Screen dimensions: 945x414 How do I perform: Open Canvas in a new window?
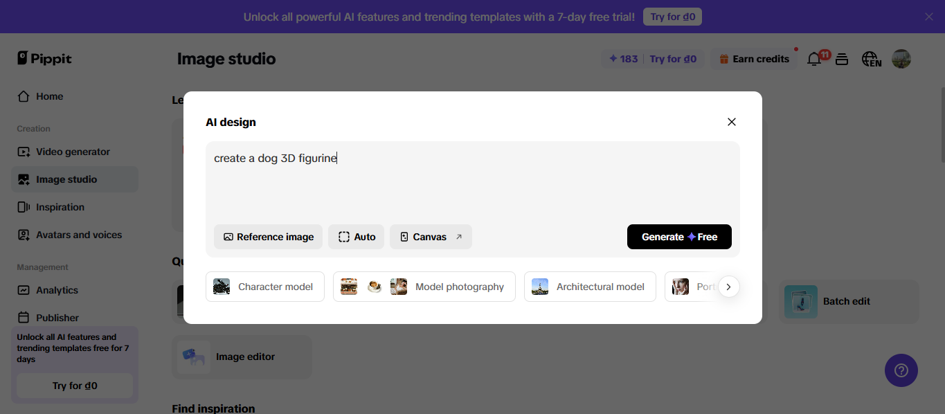(431, 237)
